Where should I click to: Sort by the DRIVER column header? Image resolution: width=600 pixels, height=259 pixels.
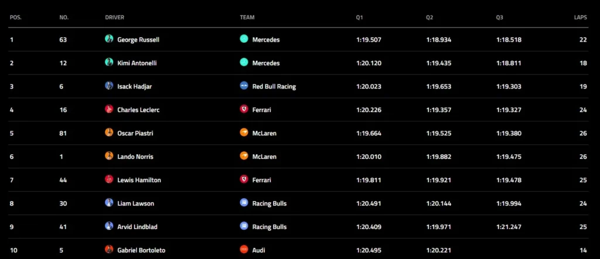[114, 18]
